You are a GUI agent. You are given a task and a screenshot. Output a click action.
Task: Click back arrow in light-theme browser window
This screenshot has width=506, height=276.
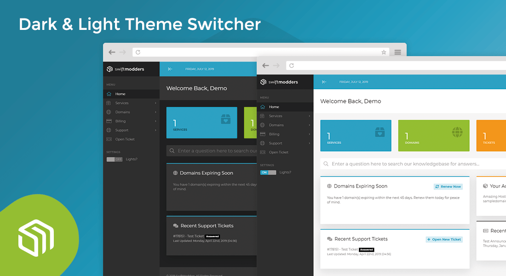click(x=265, y=65)
